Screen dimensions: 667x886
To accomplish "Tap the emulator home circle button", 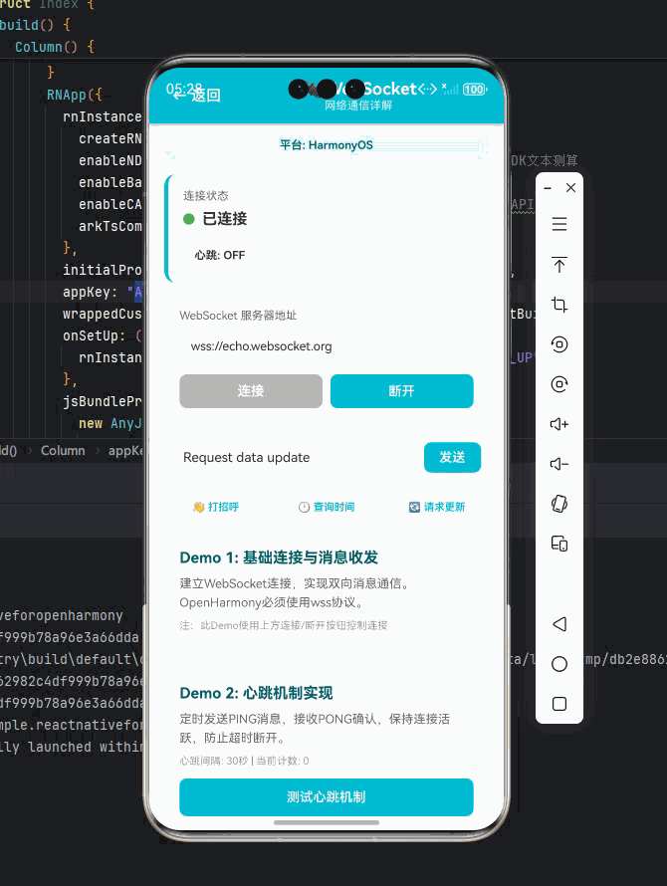I will click(x=559, y=664).
